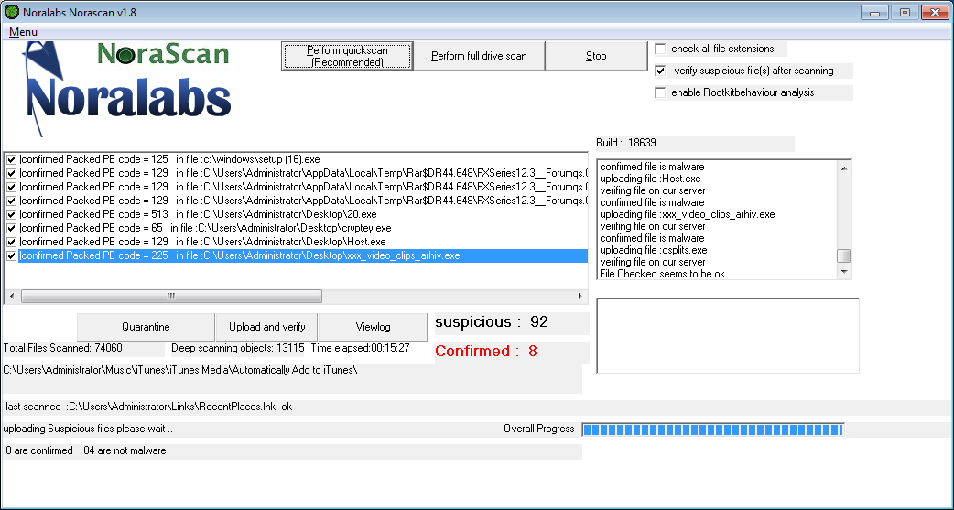Click log panel scroll down arrow

pos(844,272)
